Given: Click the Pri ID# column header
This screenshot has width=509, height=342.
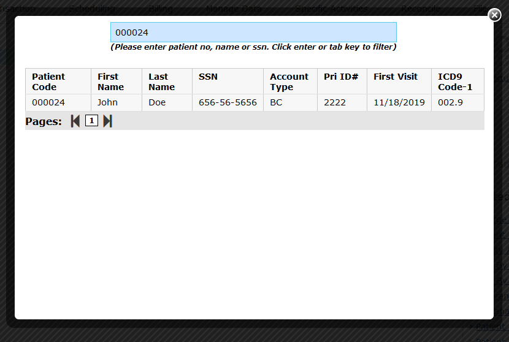Looking at the screenshot, I should tap(341, 77).
